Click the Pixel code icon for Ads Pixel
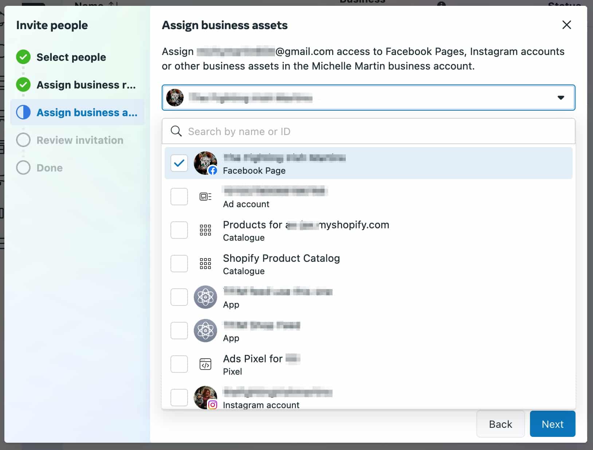The width and height of the screenshot is (593, 450). [205, 364]
